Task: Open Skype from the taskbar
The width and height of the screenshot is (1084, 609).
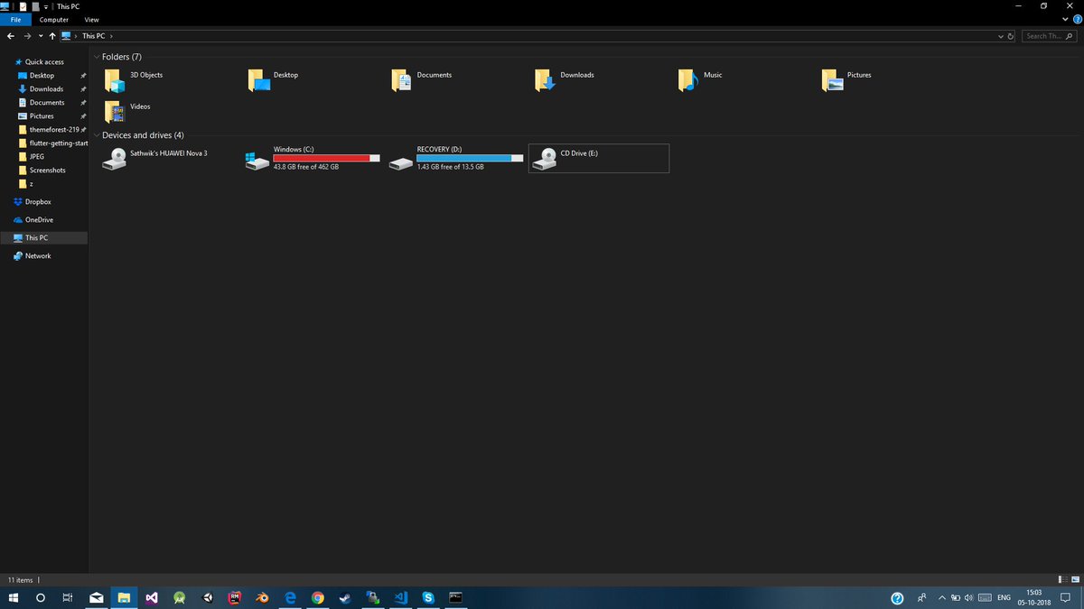Action: (426, 597)
